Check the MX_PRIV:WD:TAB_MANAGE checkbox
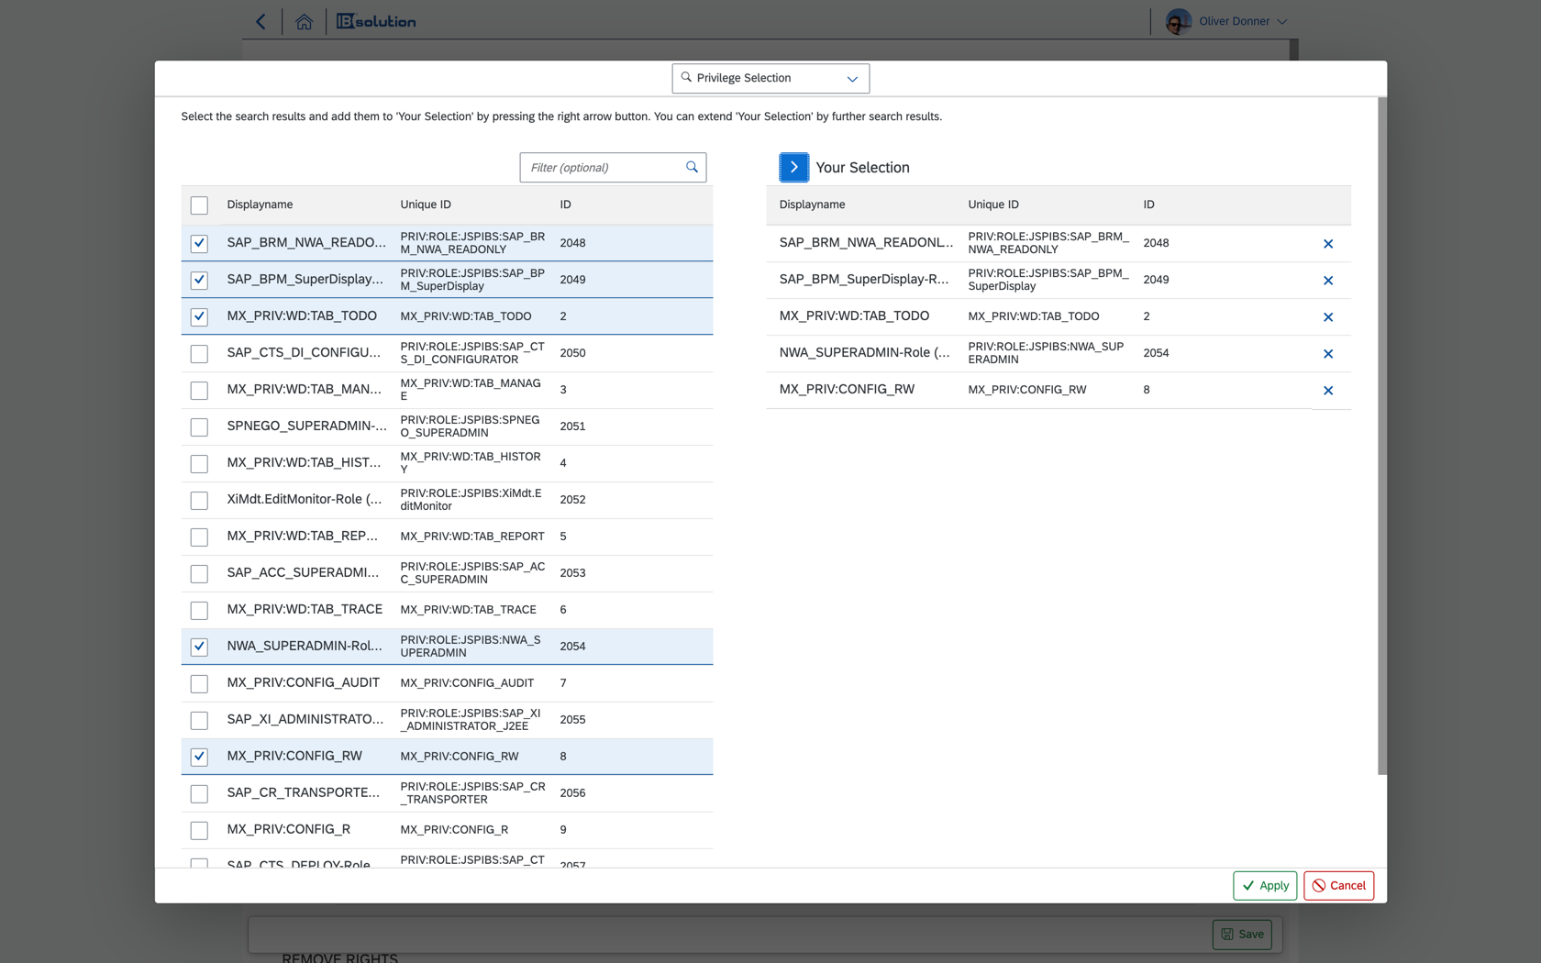This screenshot has height=963, width=1541. point(199,390)
